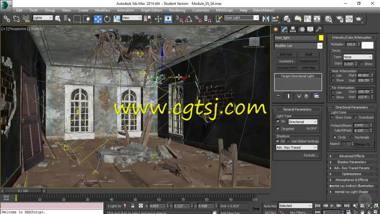Viewport: 380px width, 214px height.
Task: Toggle Light Type On checkbox
Action: point(278,121)
